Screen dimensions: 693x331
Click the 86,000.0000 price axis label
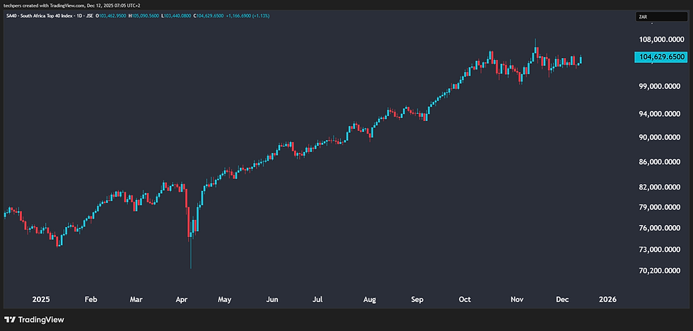click(x=660, y=162)
